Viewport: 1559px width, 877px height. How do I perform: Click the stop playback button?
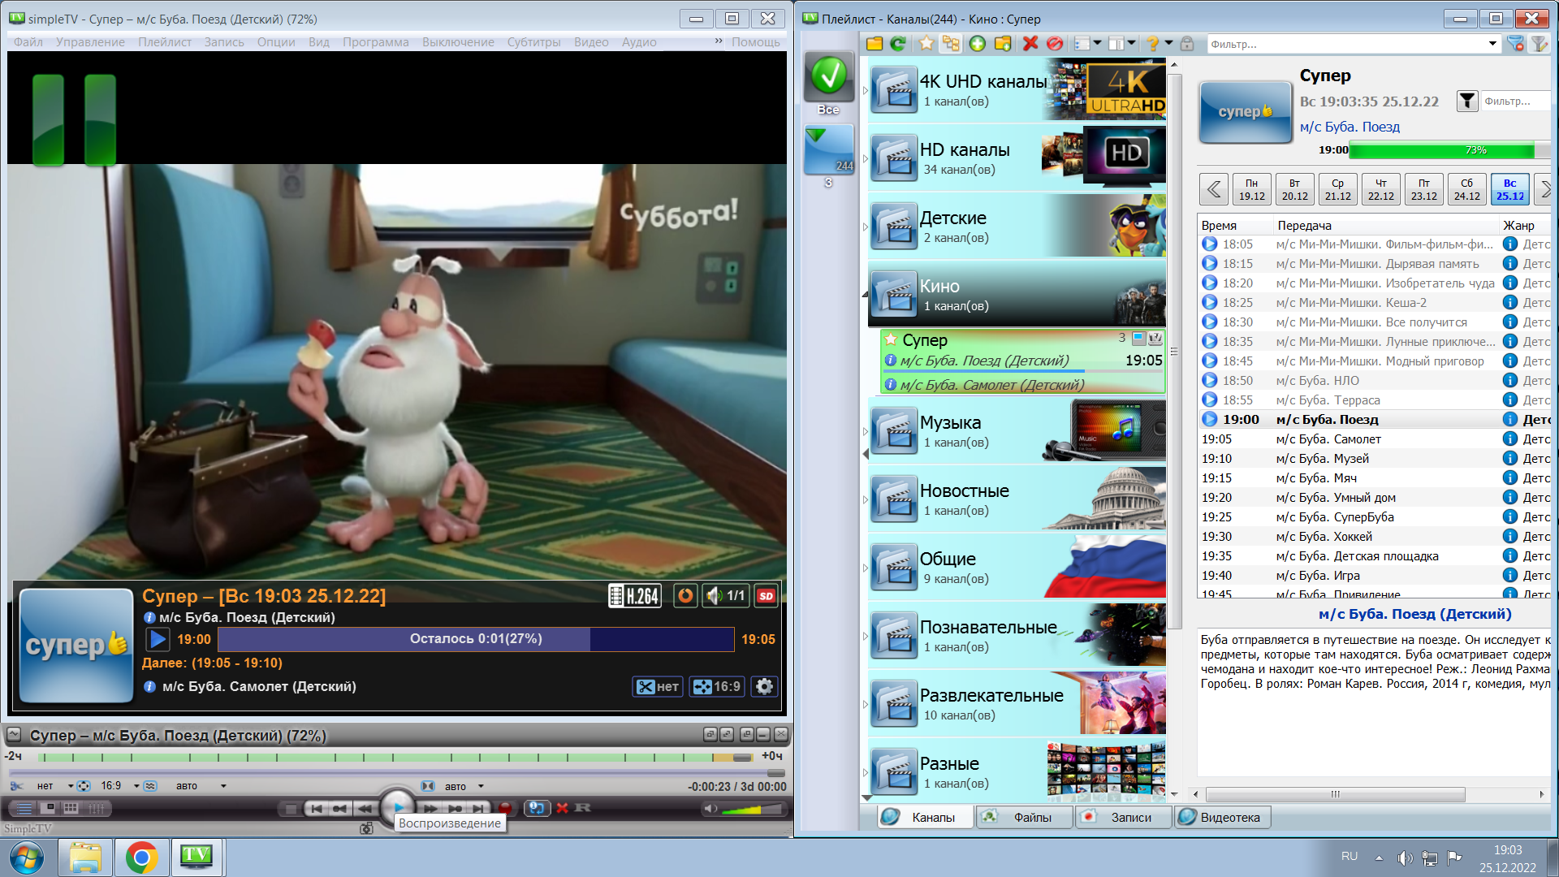289,809
